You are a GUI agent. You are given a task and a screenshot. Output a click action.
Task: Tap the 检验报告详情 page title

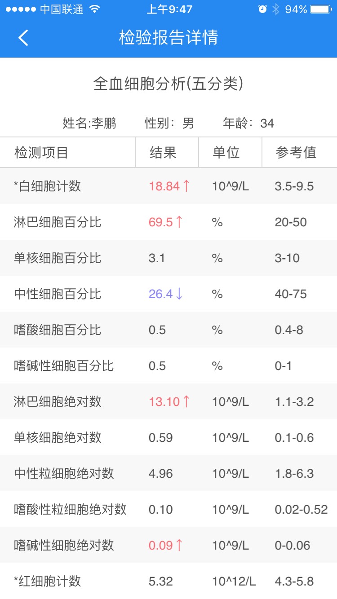coord(168,38)
